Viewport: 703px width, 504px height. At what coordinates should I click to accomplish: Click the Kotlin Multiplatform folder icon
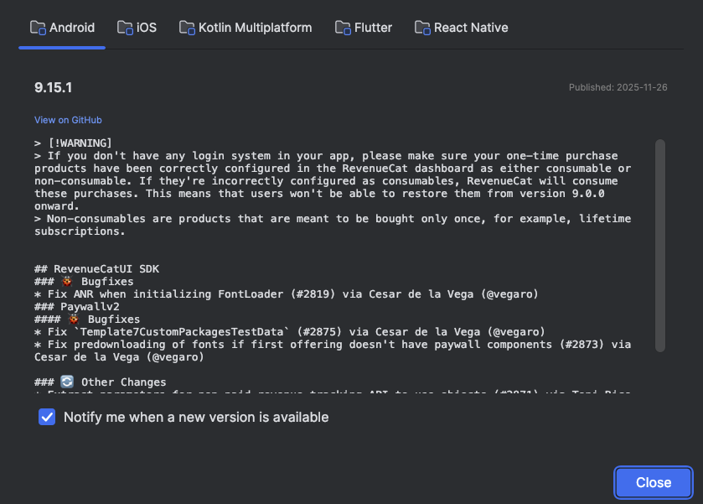click(187, 28)
